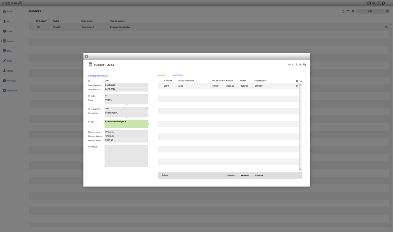Click the Budget title field
393x232 pixels.
[126, 123]
